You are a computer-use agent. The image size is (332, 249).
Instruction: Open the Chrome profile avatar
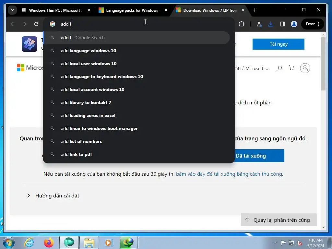tap(294, 24)
